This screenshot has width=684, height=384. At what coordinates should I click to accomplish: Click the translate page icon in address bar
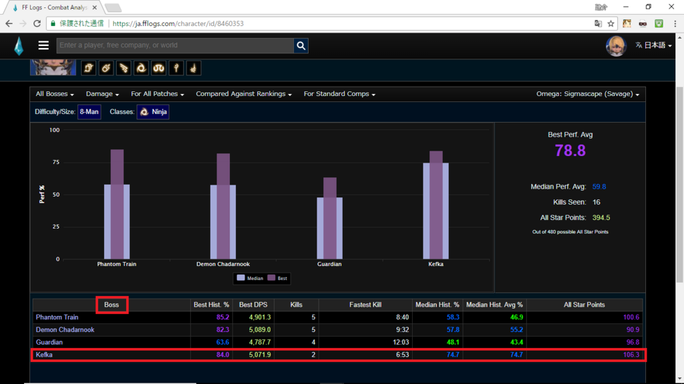pos(598,23)
